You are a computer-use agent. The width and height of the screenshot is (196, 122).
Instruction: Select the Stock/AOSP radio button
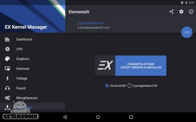[107, 86]
